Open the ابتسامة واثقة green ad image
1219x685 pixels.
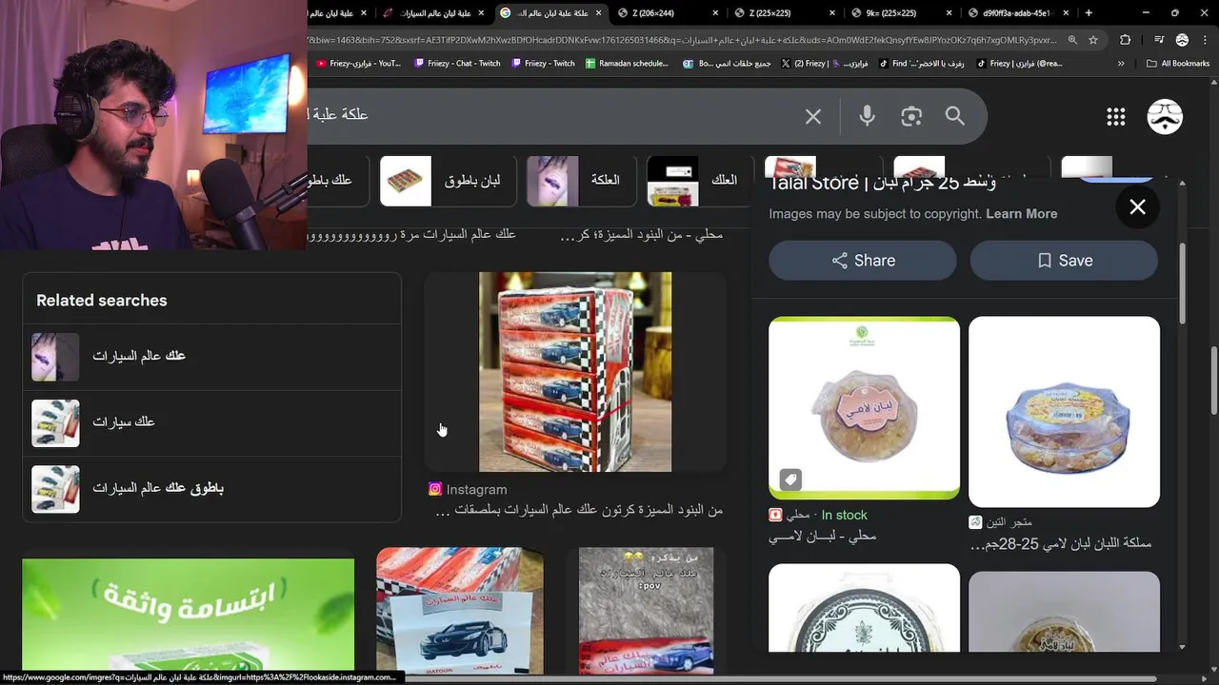188,616
